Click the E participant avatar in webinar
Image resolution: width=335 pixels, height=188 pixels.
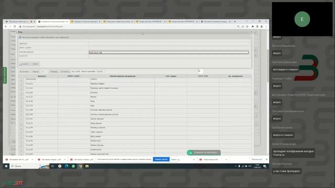pyautogui.click(x=302, y=19)
